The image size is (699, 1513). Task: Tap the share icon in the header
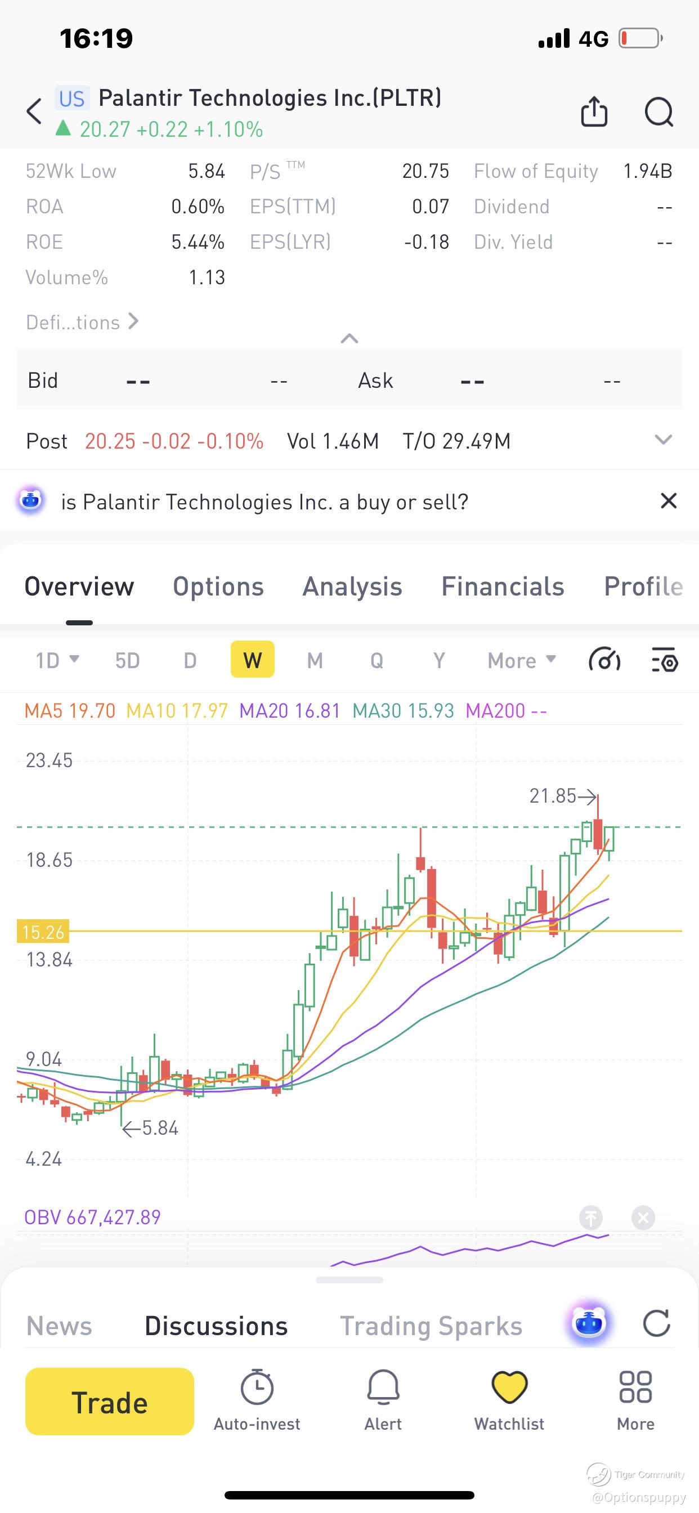pos(594,111)
